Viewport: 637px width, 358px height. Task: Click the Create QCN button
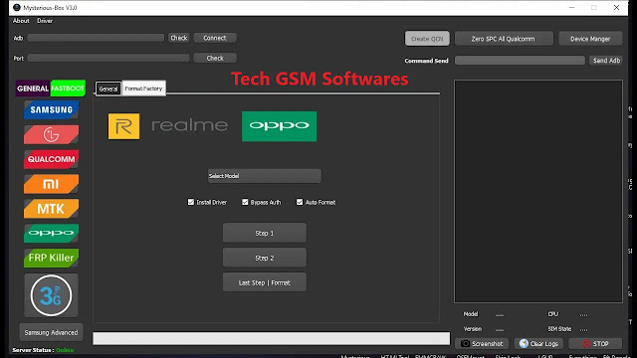pyautogui.click(x=427, y=39)
